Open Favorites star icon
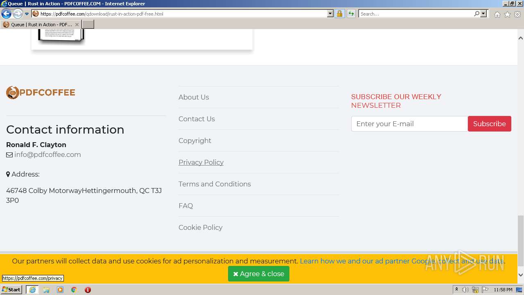 click(x=507, y=14)
